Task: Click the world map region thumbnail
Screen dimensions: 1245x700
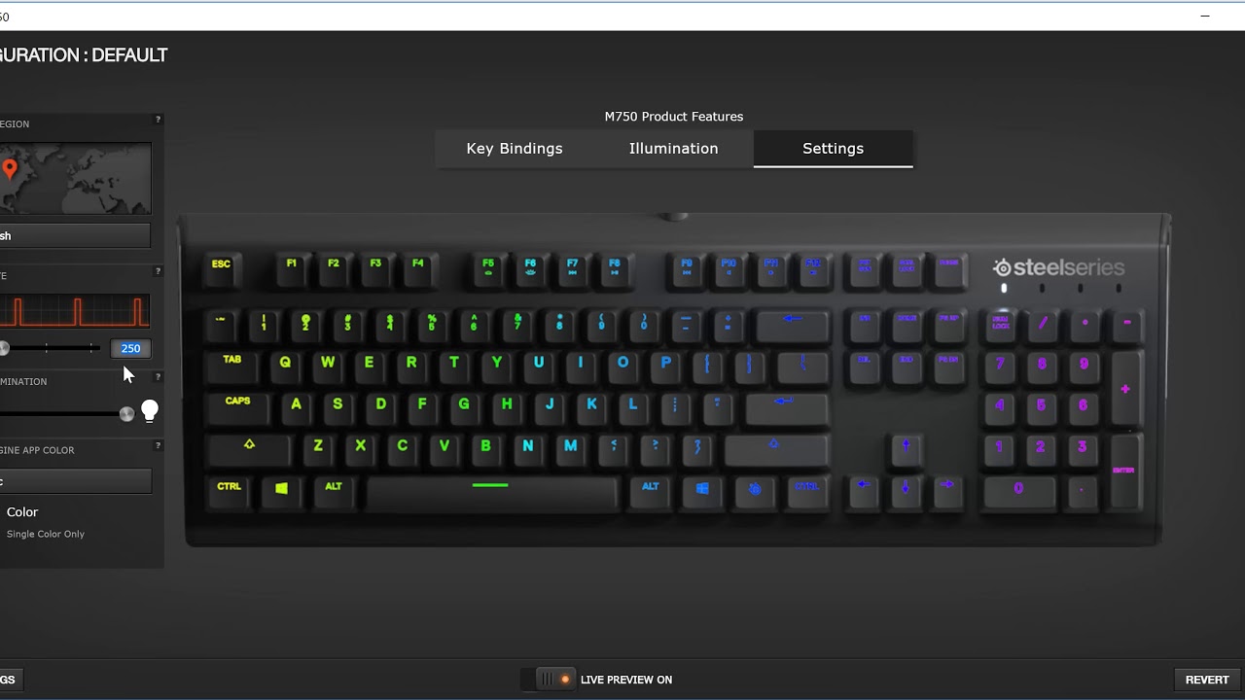Action: [75, 179]
